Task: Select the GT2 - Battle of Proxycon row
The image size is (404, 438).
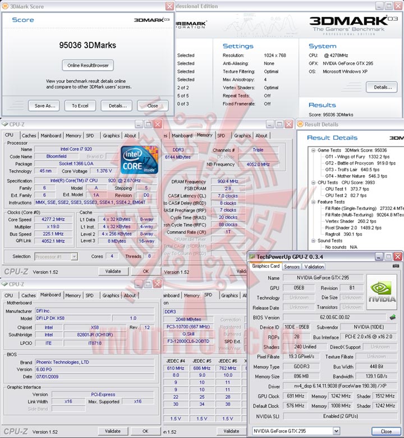Action: coord(360,163)
